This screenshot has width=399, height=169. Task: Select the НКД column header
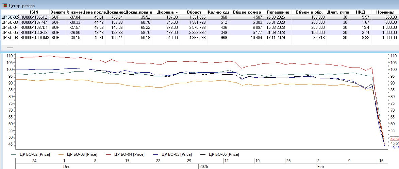360,12
